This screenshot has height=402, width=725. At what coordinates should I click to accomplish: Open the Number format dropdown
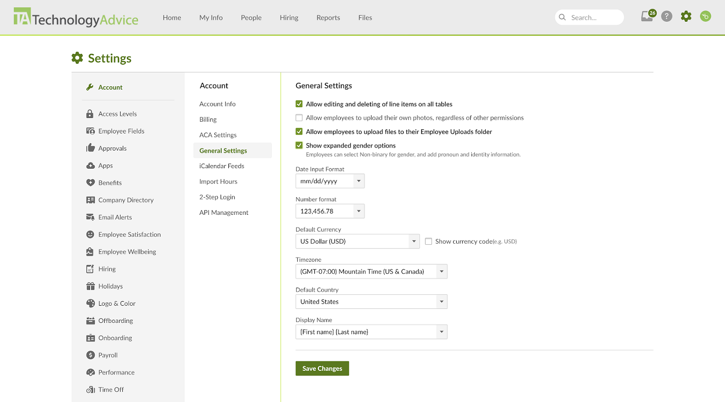330,211
